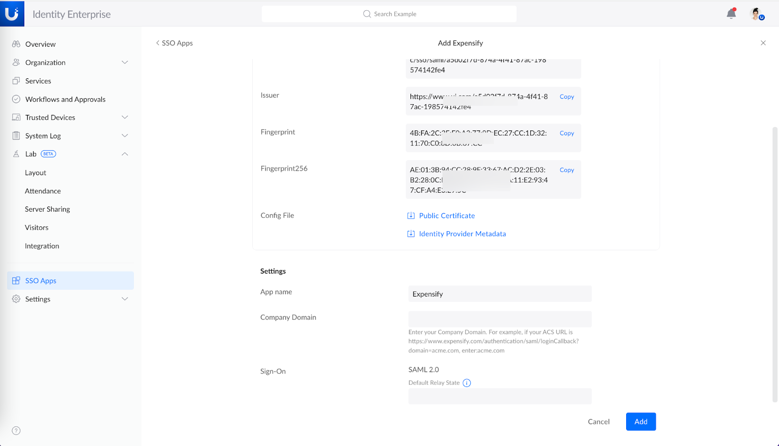Expand the Trusted Devices section
779x446 pixels.
(125, 117)
